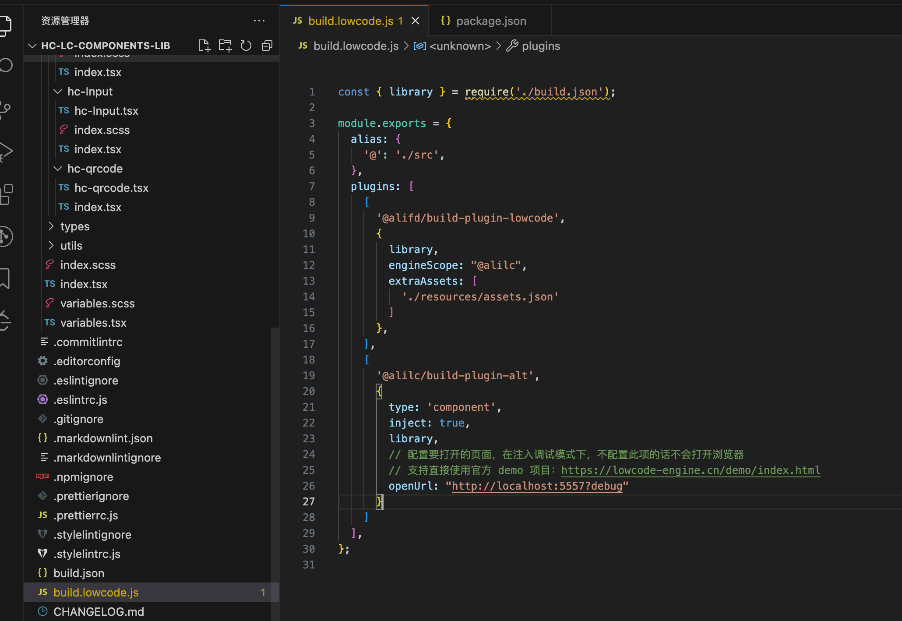Viewport: 902px width, 621px height.
Task: Click the plugins breadcrumb item
Action: pyautogui.click(x=540, y=46)
